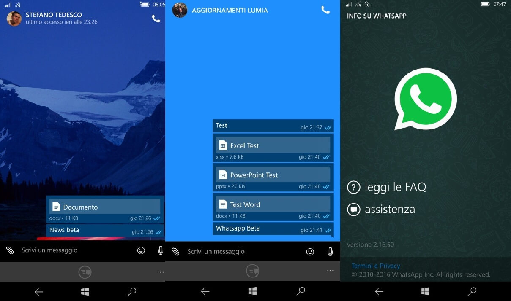Screen dimensions: 511x301
Task: Attach a file in Aggiornamenti Lumia chat
Action: pos(175,252)
